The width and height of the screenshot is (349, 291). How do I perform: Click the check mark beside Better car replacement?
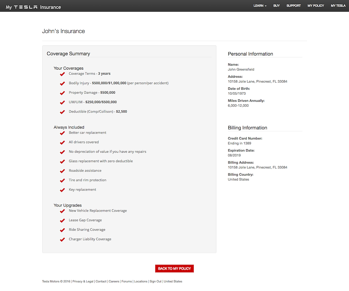coord(62,133)
